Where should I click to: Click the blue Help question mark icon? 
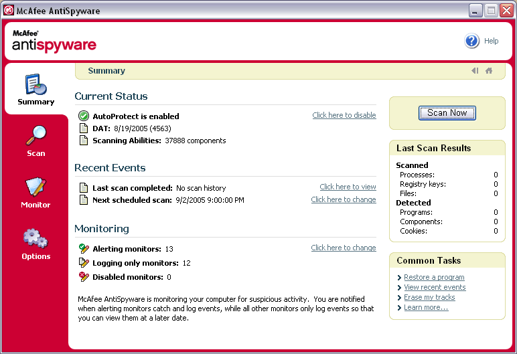(x=472, y=41)
